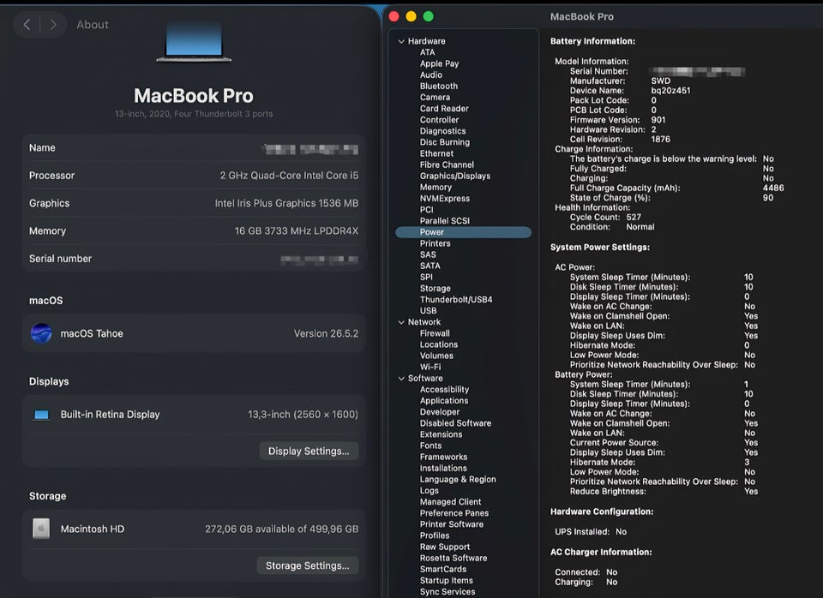Select Disc Burning in the sidebar
Screen dimensions: 823x598
click(x=445, y=142)
